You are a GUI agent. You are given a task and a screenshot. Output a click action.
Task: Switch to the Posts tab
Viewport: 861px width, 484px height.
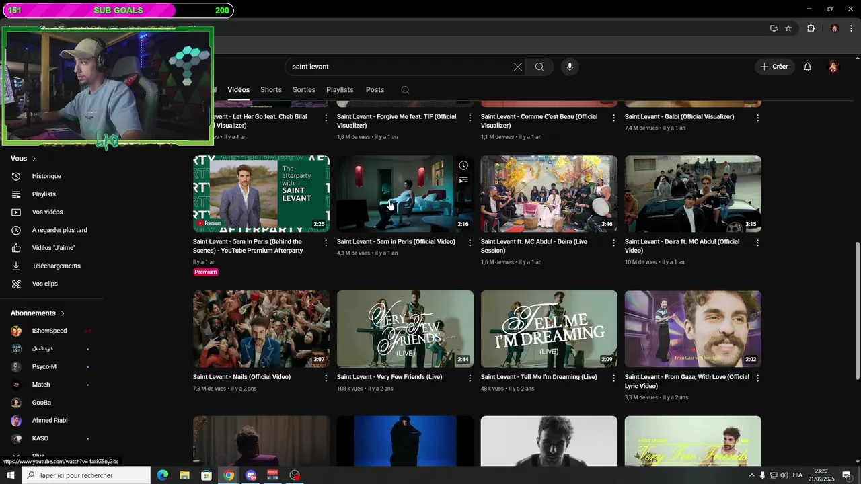(x=375, y=90)
